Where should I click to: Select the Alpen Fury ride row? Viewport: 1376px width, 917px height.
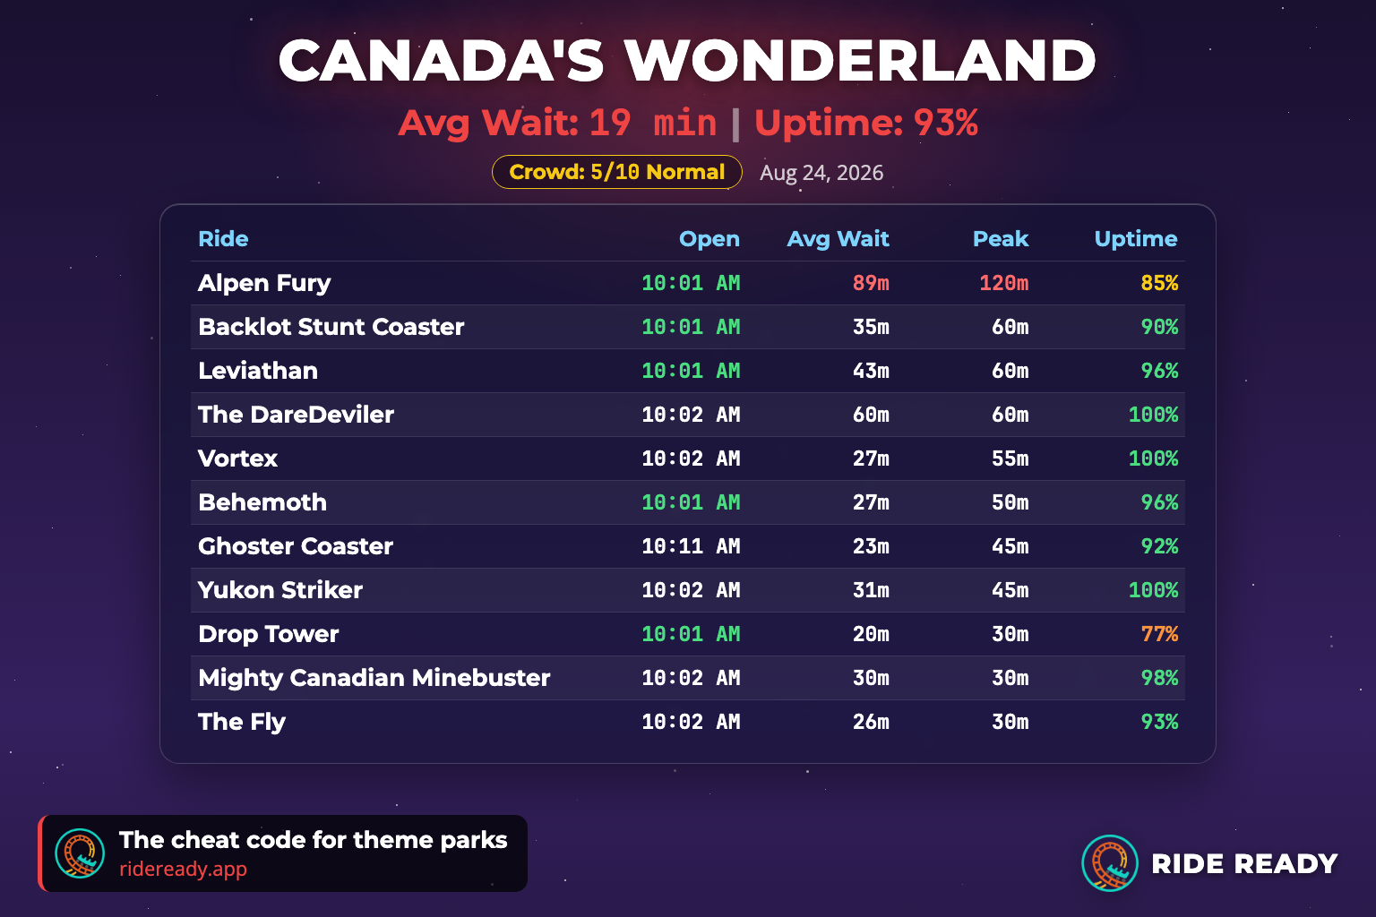coord(688,283)
